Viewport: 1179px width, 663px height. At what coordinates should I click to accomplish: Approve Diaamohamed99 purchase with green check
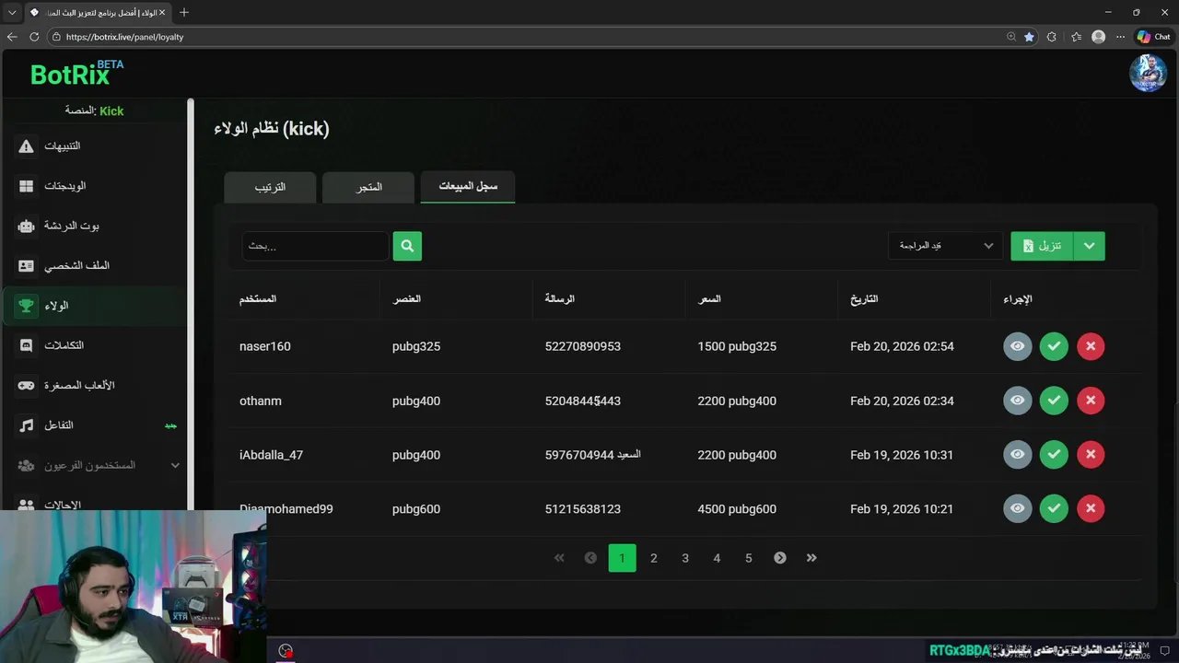tap(1054, 508)
